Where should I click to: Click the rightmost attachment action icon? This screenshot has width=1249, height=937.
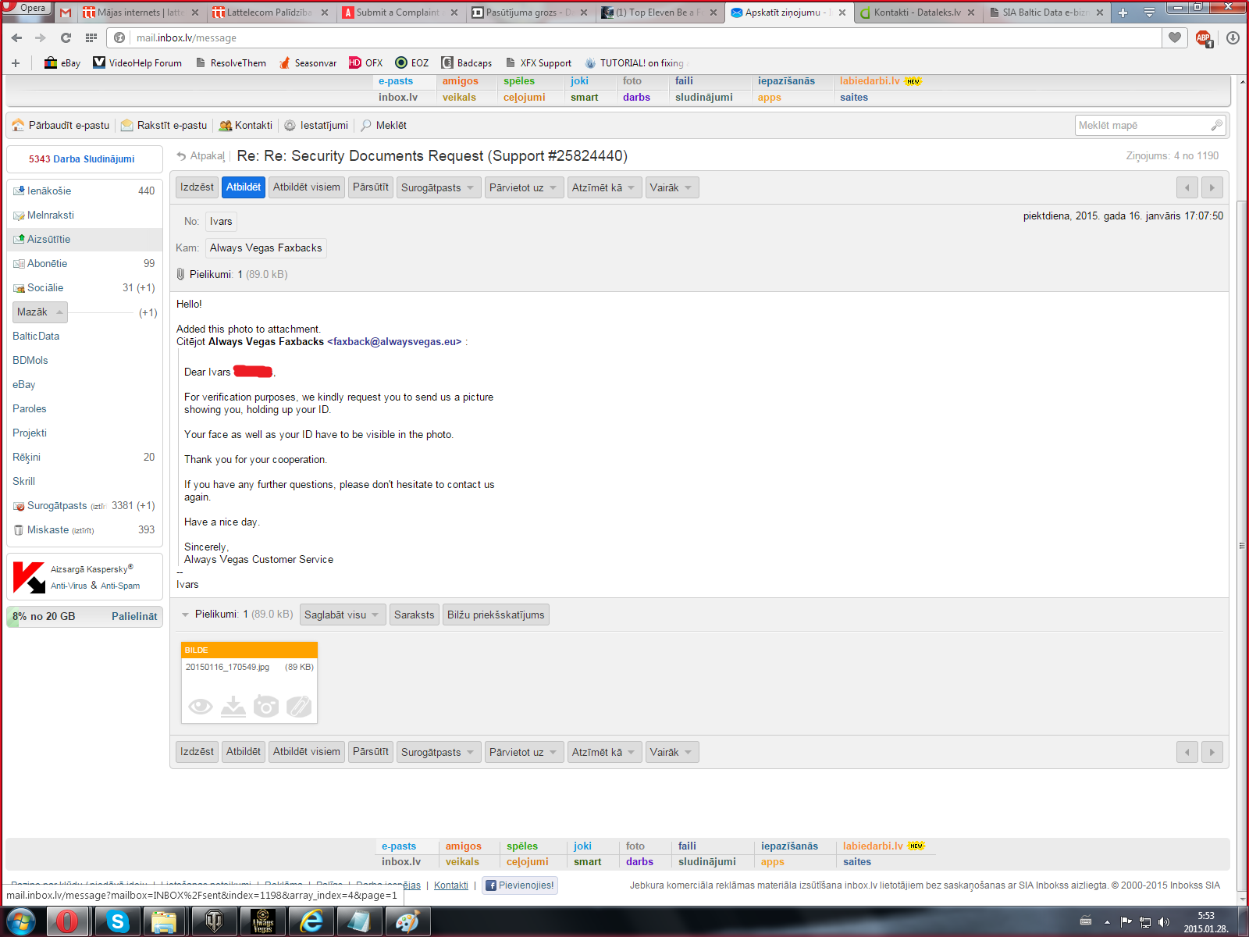299,707
